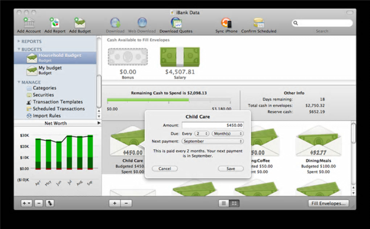Switch to list view toggle

tap(224, 203)
